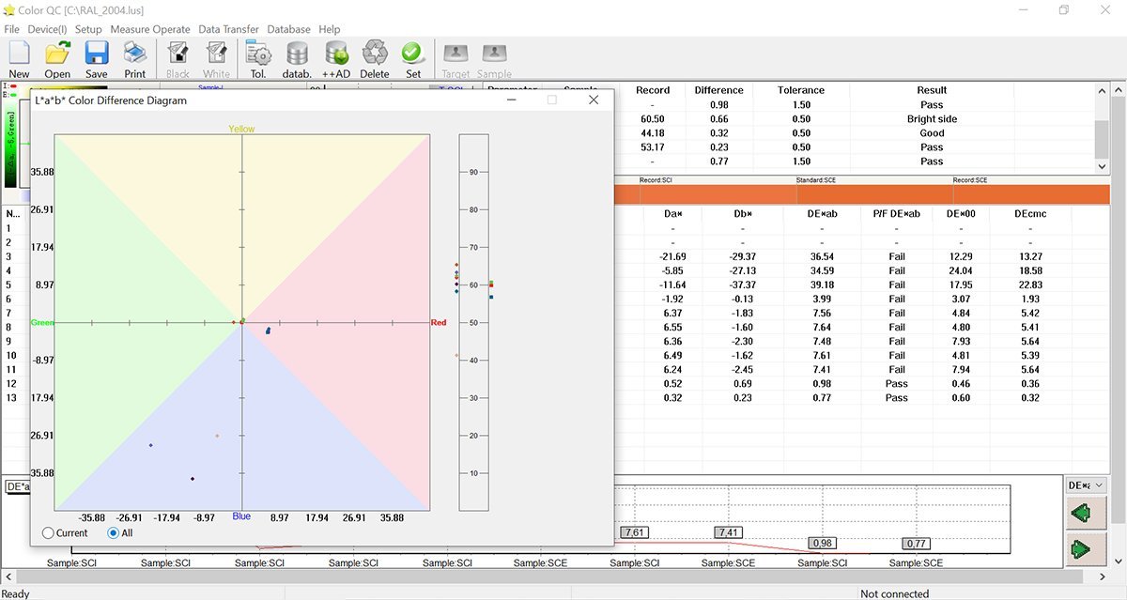The height and width of the screenshot is (600, 1127).
Task: Click the Target measurement icon
Action: click(455, 58)
